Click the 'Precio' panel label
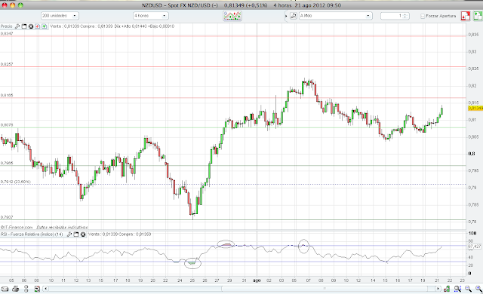This screenshot has width=483, height=294. (7, 26)
